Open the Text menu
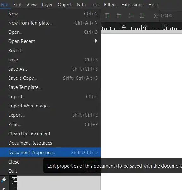Image resolution: width=182 pixels, height=190 pixels. pos(95,5)
